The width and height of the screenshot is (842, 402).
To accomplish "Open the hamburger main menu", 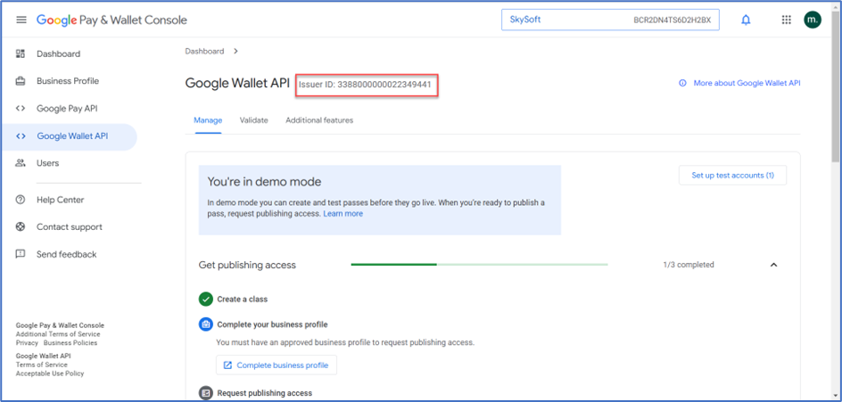I will point(21,20).
